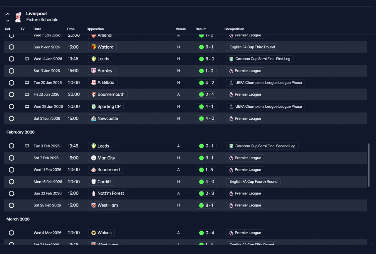Click the TV icon on Sporting CP fixture

[27, 106]
